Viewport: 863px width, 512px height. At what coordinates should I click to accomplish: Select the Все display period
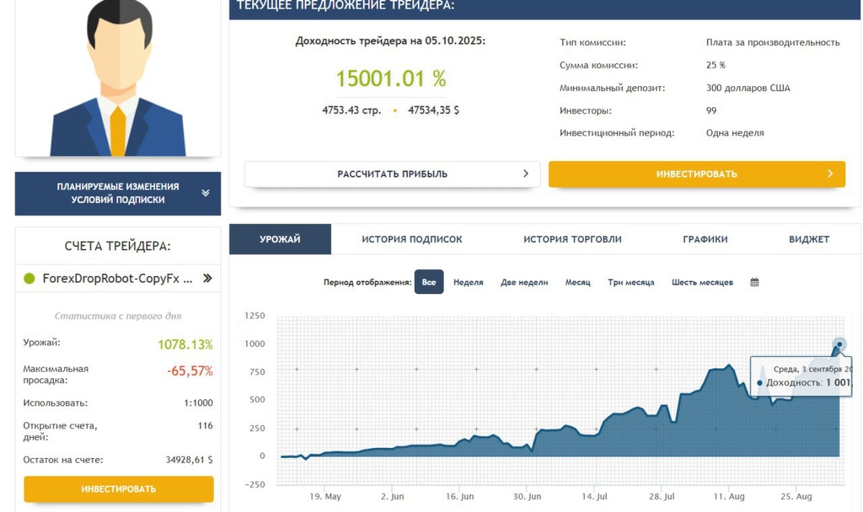pyautogui.click(x=429, y=283)
